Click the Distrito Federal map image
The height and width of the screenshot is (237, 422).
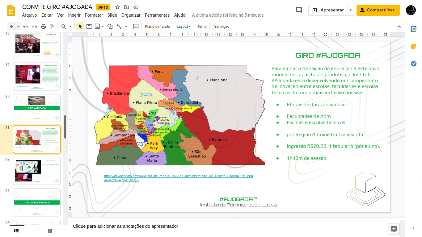(x=180, y=115)
